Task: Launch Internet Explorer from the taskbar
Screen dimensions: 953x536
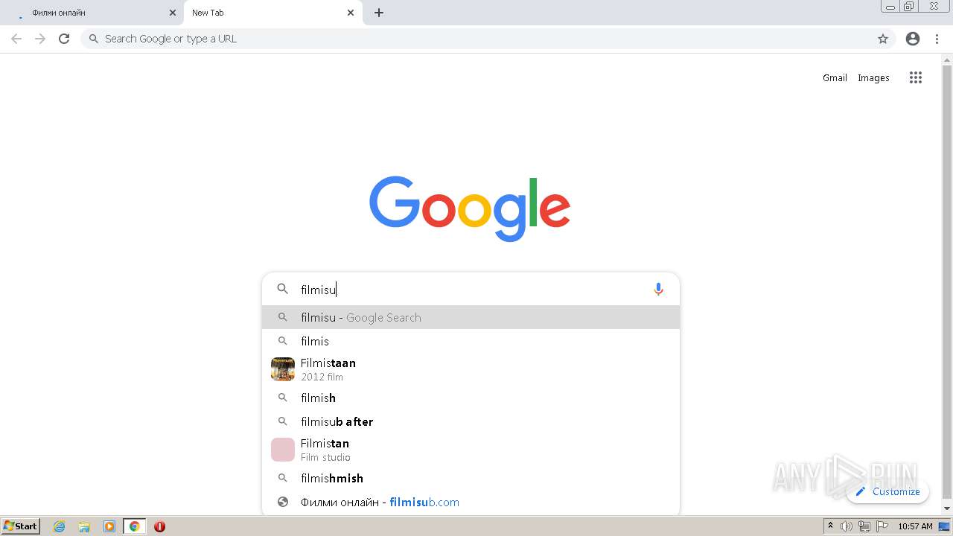Action: click(60, 526)
